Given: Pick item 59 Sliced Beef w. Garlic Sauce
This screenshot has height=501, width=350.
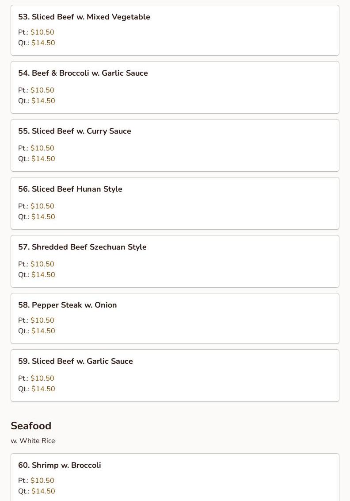Looking at the screenshot, I should (76, 361).
